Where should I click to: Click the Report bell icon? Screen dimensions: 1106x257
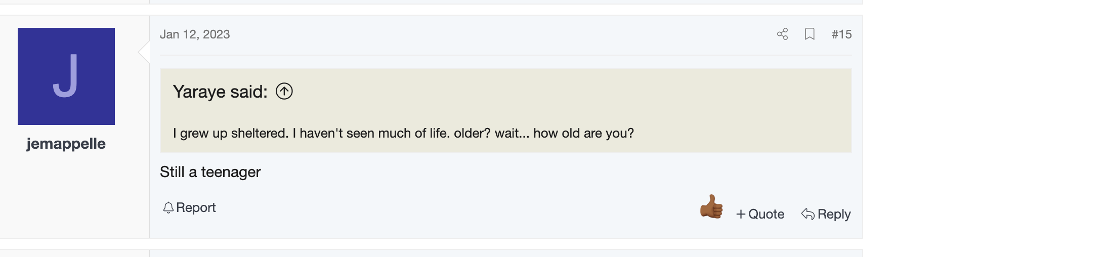168,208
